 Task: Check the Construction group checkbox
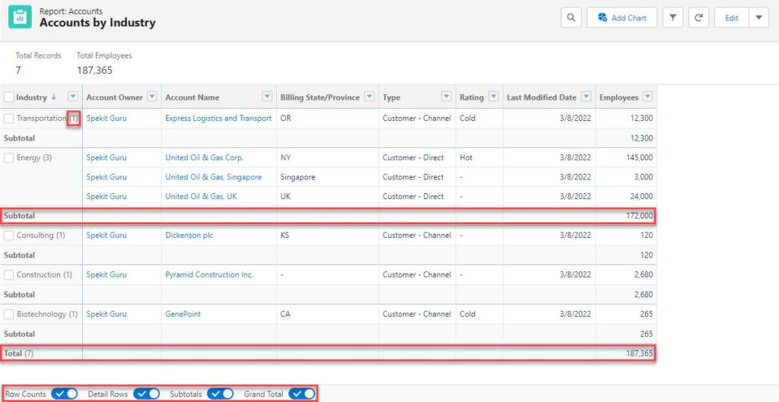tap(8, 275)
